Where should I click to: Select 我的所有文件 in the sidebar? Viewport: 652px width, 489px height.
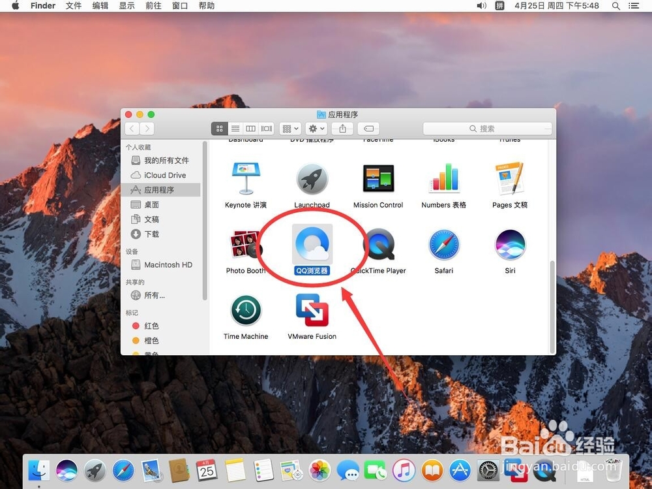161,161
